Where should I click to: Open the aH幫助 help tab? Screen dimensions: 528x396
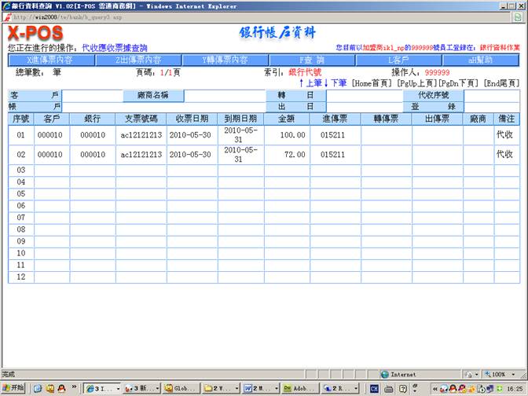(481, 60)
